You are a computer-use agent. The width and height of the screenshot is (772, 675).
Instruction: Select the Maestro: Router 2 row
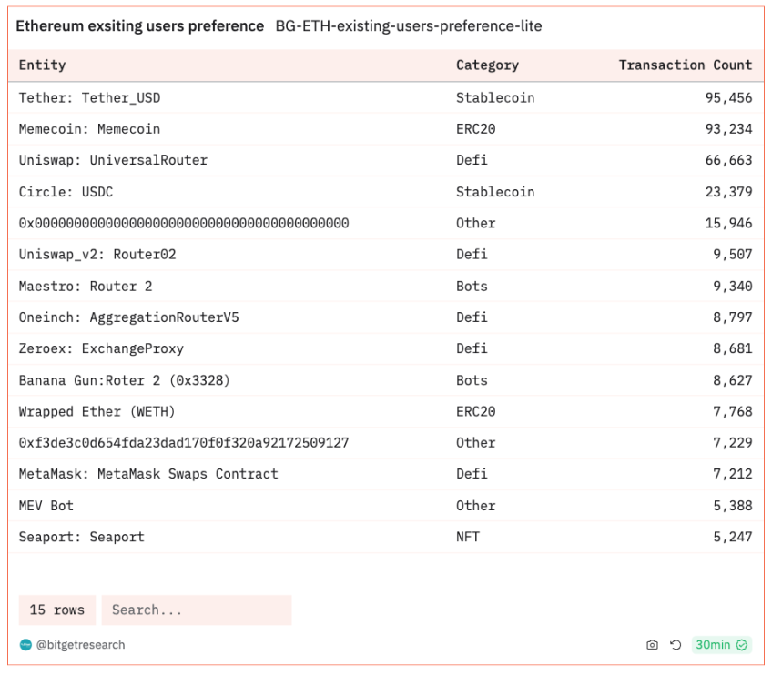386,287
